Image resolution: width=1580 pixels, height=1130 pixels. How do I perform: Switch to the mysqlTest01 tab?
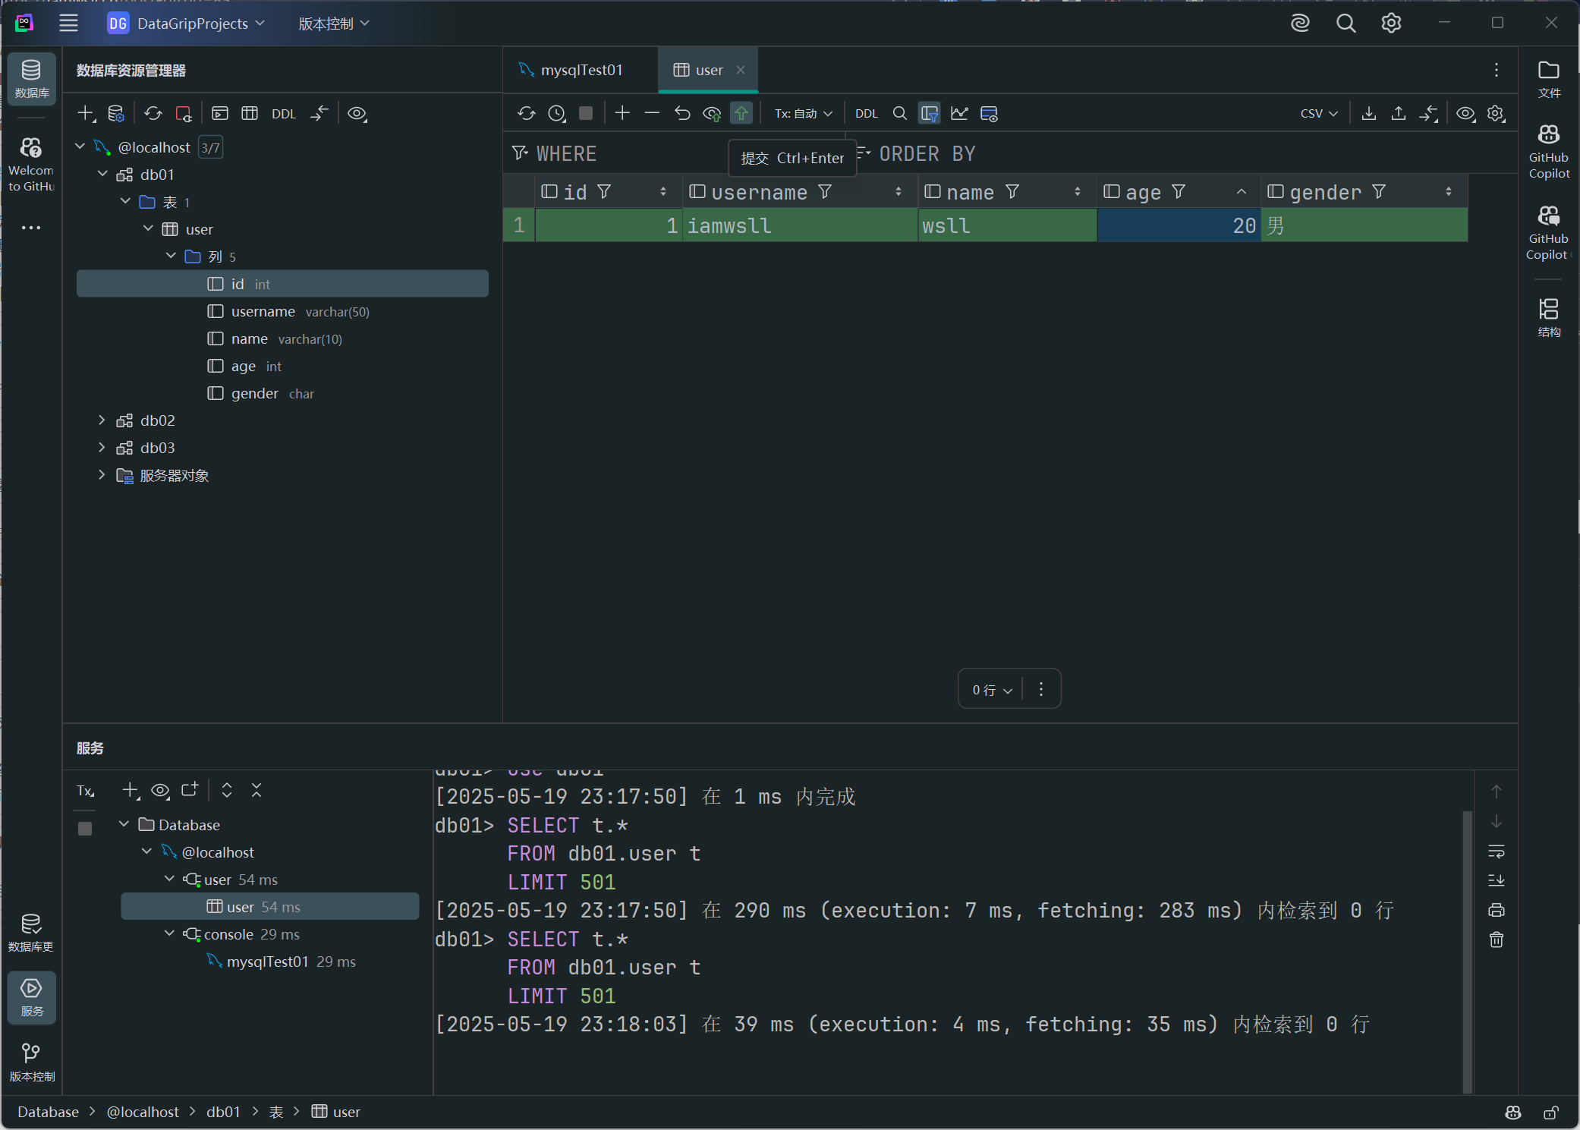[581, 71]
